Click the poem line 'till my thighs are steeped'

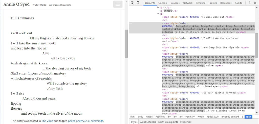click(62, 38)
